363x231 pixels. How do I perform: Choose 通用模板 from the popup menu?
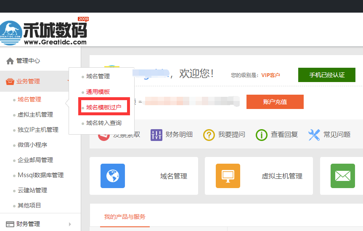click(98, 92)
